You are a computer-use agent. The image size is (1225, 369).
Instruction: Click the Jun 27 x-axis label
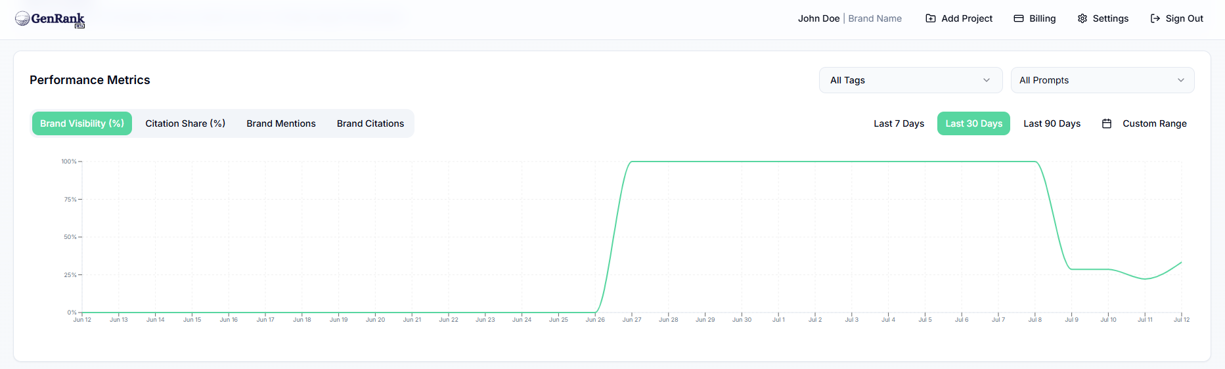[632, 320]
